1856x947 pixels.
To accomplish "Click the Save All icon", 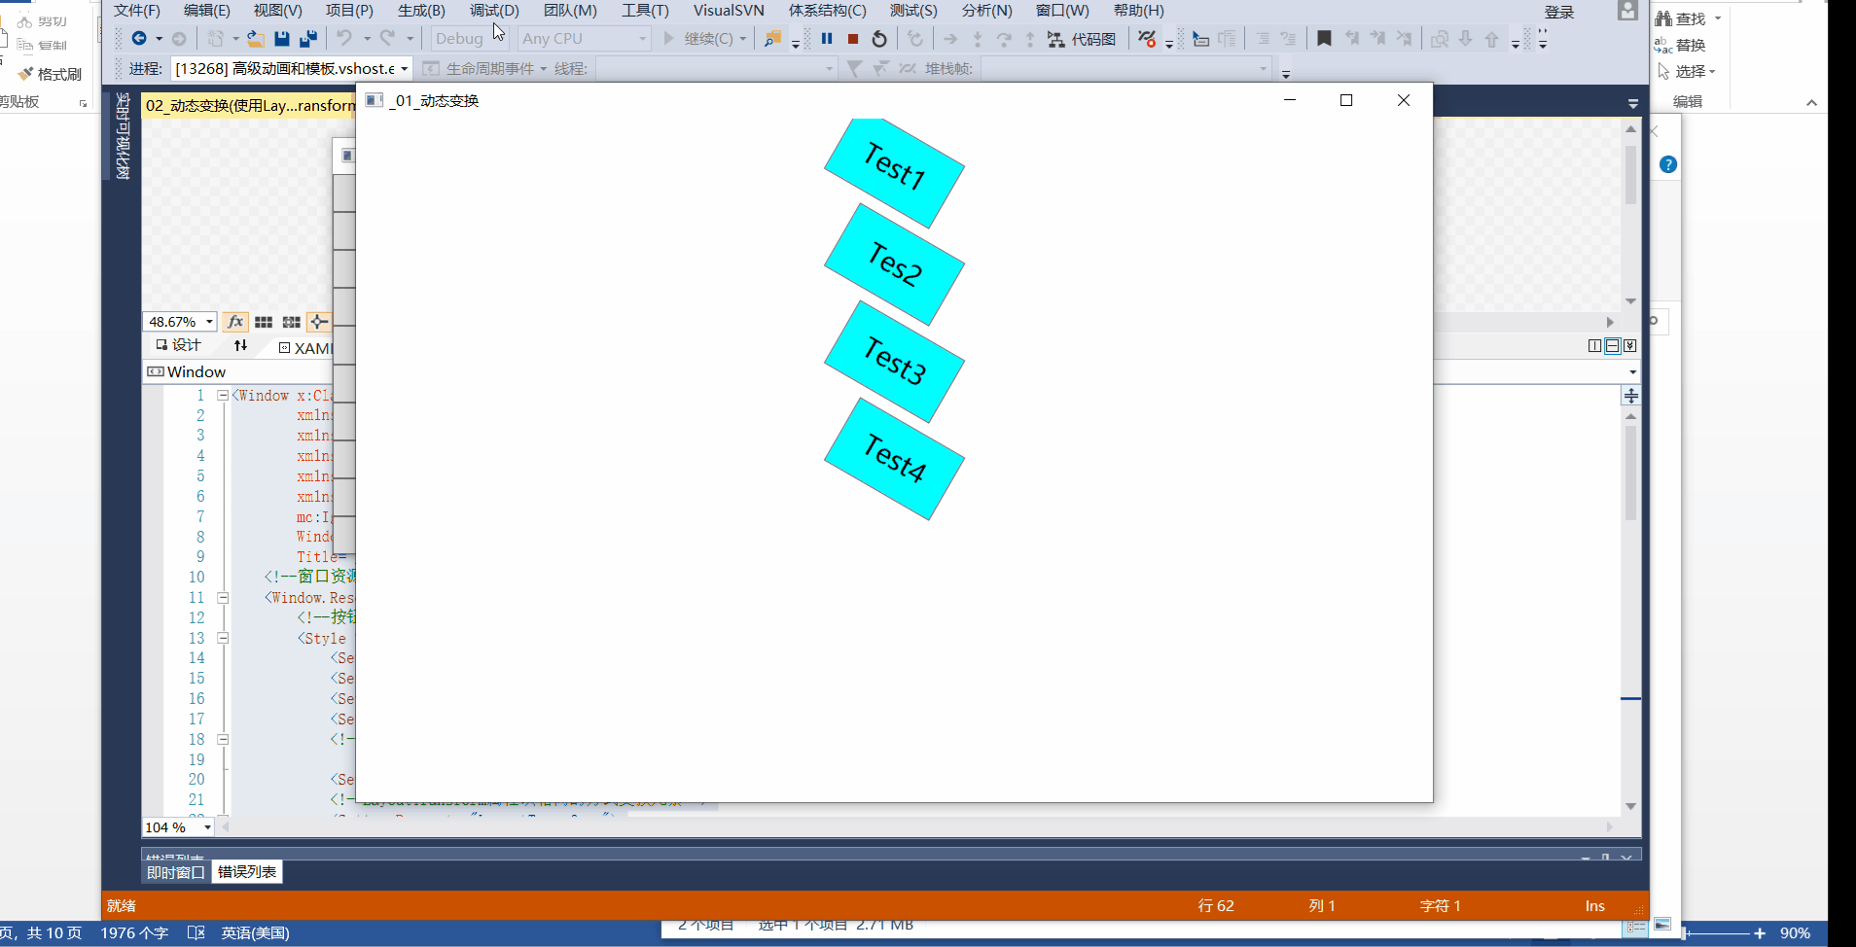I will coord(308,39).
